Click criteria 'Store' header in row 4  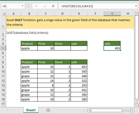(62, 43)
